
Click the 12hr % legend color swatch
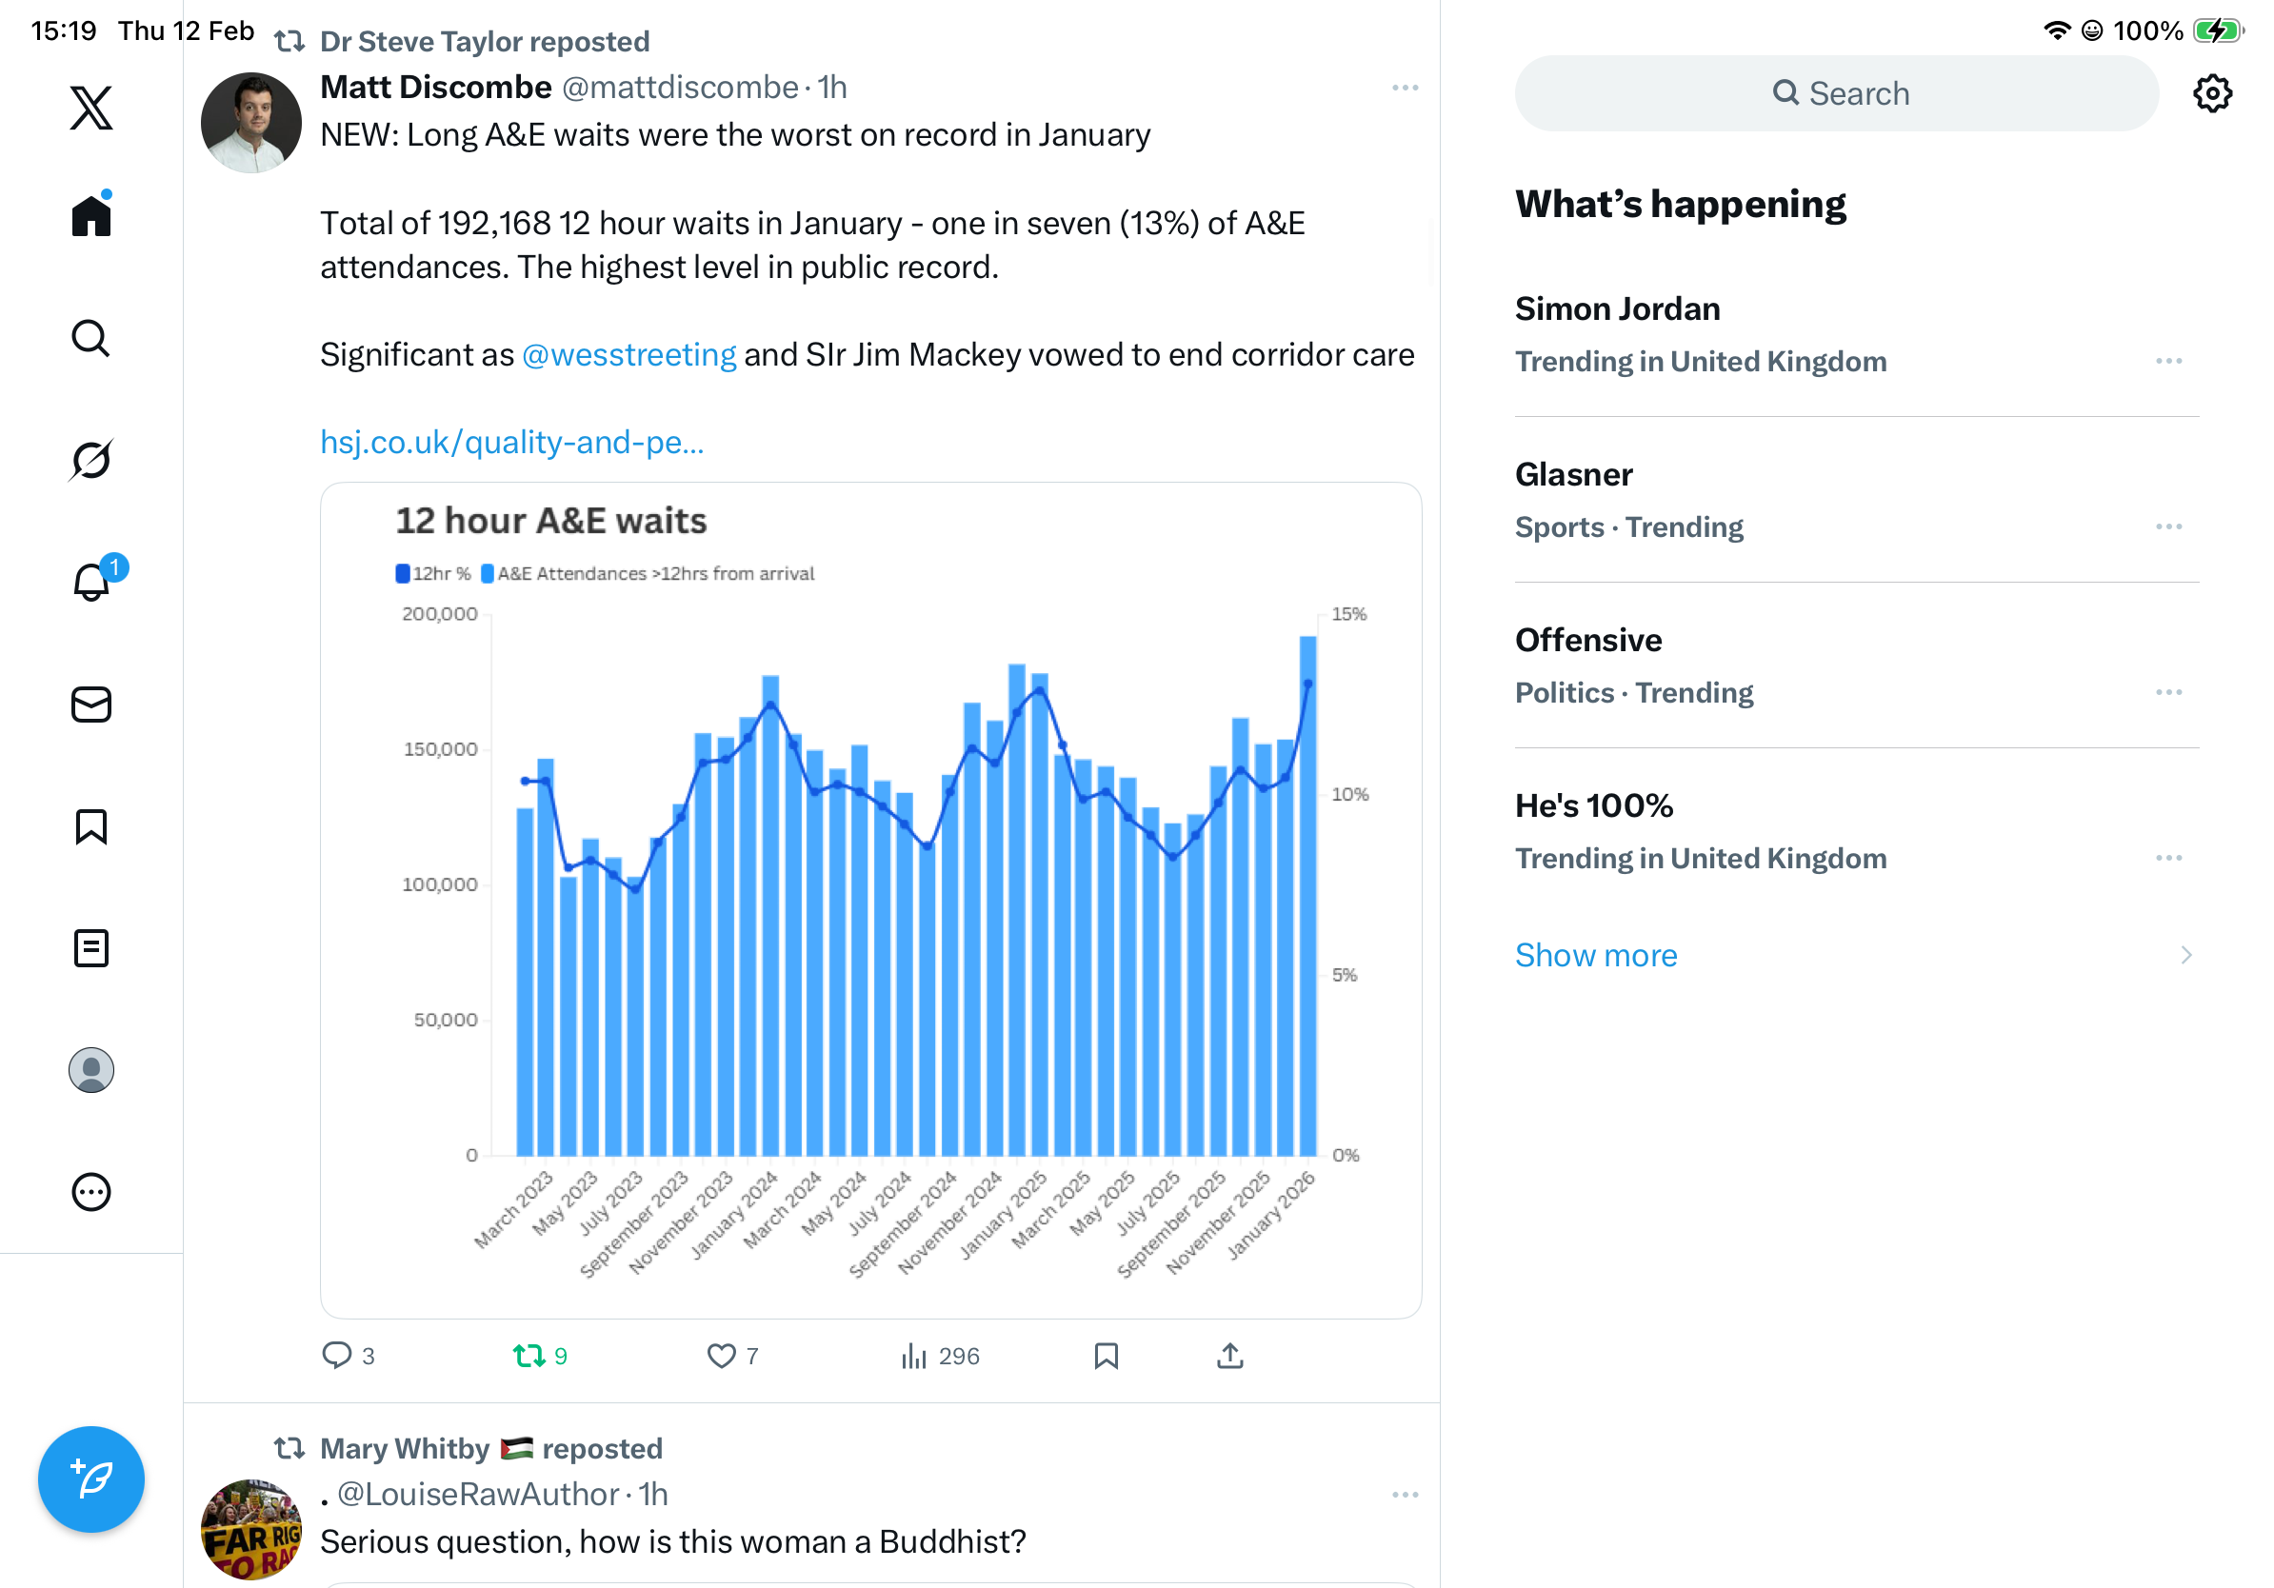click(x=402, y=573)
